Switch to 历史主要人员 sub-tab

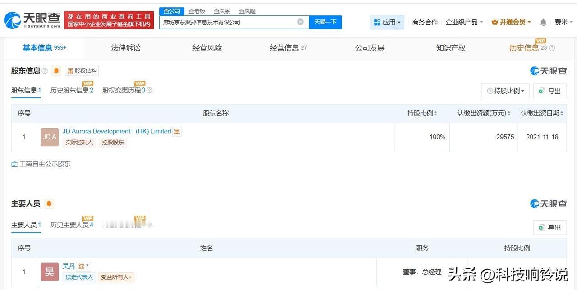[72, 225]
